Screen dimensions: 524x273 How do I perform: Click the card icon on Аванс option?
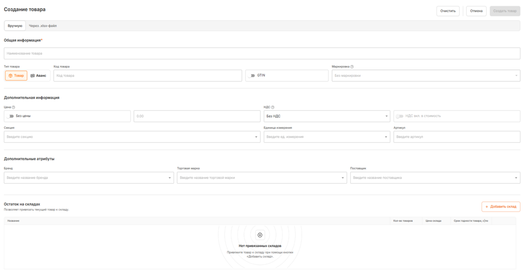(x=33, y=76)
